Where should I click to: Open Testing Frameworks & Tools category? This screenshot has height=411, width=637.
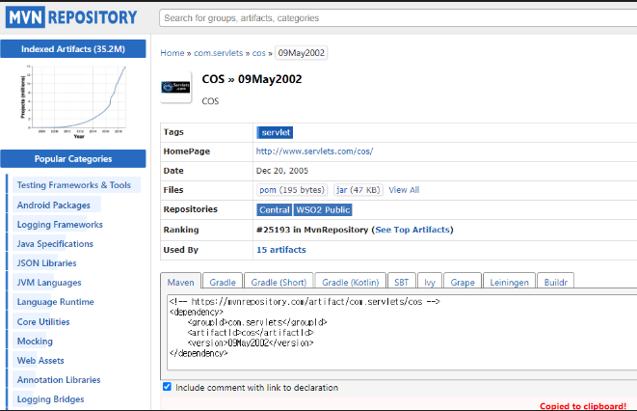(74, 185)
